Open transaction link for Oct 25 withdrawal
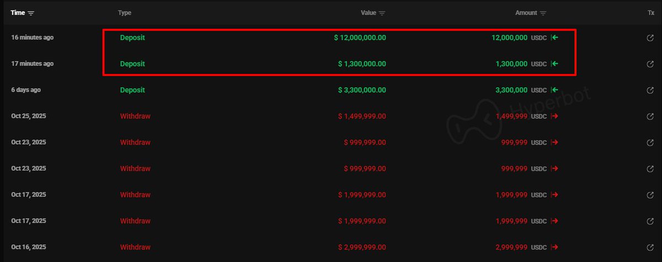The width and height of the screenshot is (662, 262). pos(650,116)
